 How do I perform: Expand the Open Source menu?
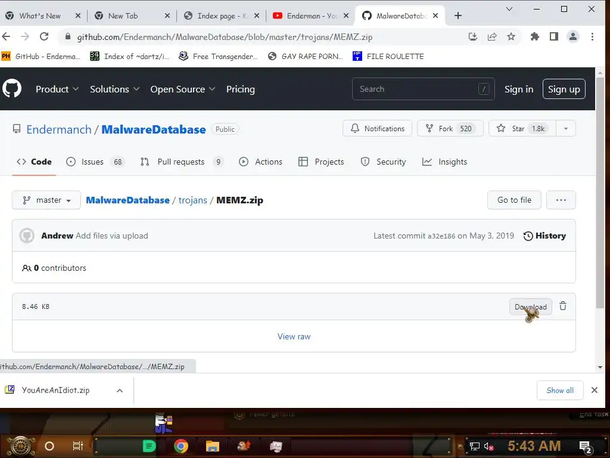183,89
